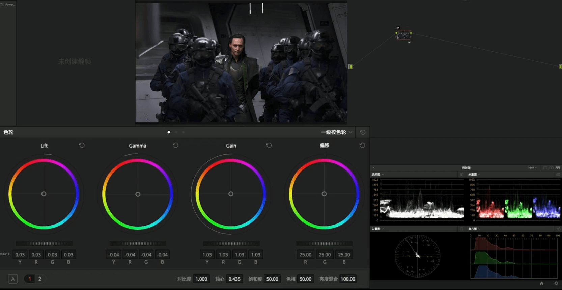Click the Lift G value field
The height and width of the screenshot is (290, 562).
point(52,255)
